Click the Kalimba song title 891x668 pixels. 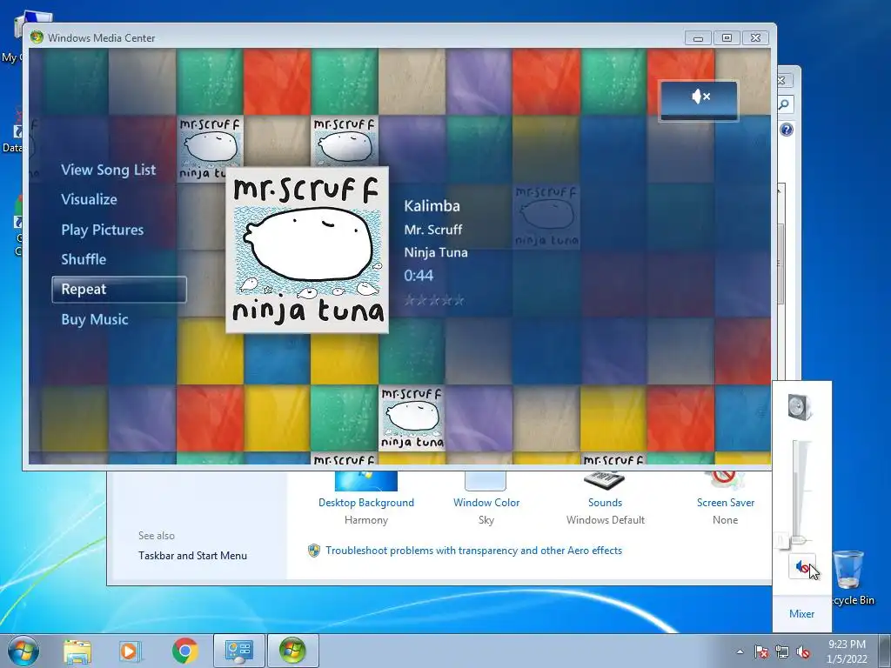[432, 205]
